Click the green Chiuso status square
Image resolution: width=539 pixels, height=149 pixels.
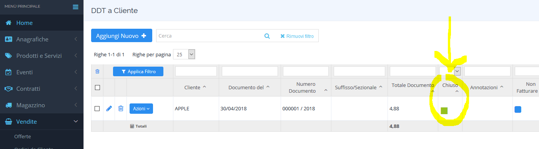[x=444, y=111]
